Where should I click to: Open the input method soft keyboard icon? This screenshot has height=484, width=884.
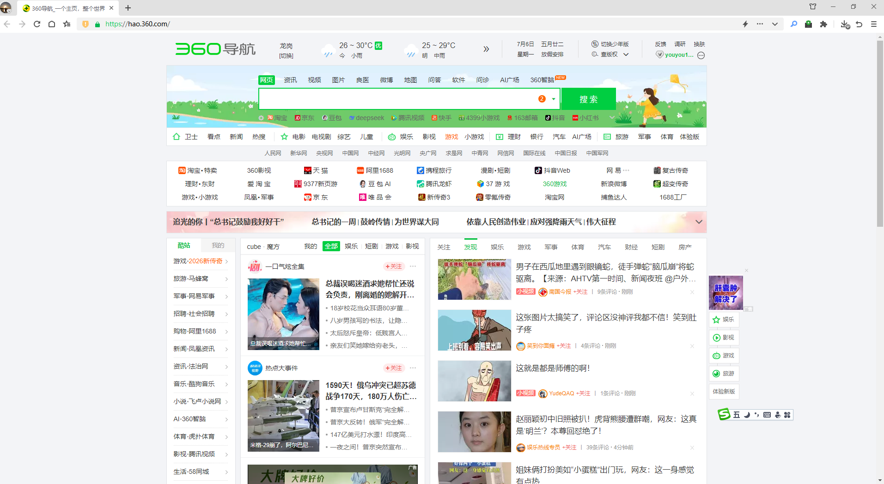pyautogui.click(x=767, y=415)
